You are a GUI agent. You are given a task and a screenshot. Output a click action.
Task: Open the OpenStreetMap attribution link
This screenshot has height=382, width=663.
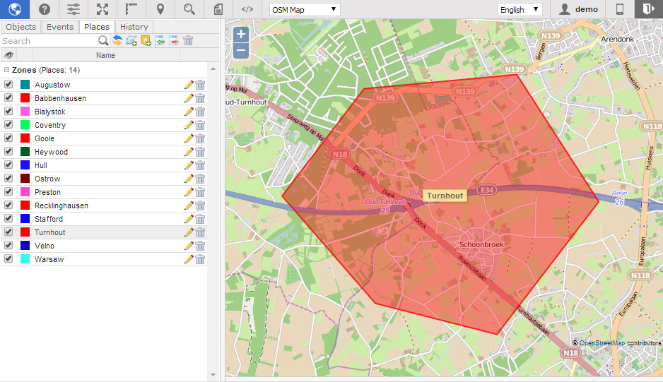602,343
